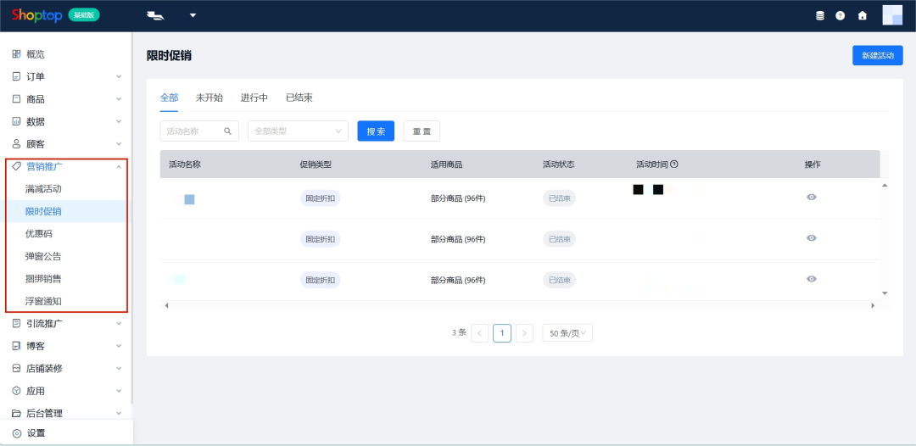Click the Shoptop logo
The width and height of the screenshot is (916, 446).
(36, 15)
